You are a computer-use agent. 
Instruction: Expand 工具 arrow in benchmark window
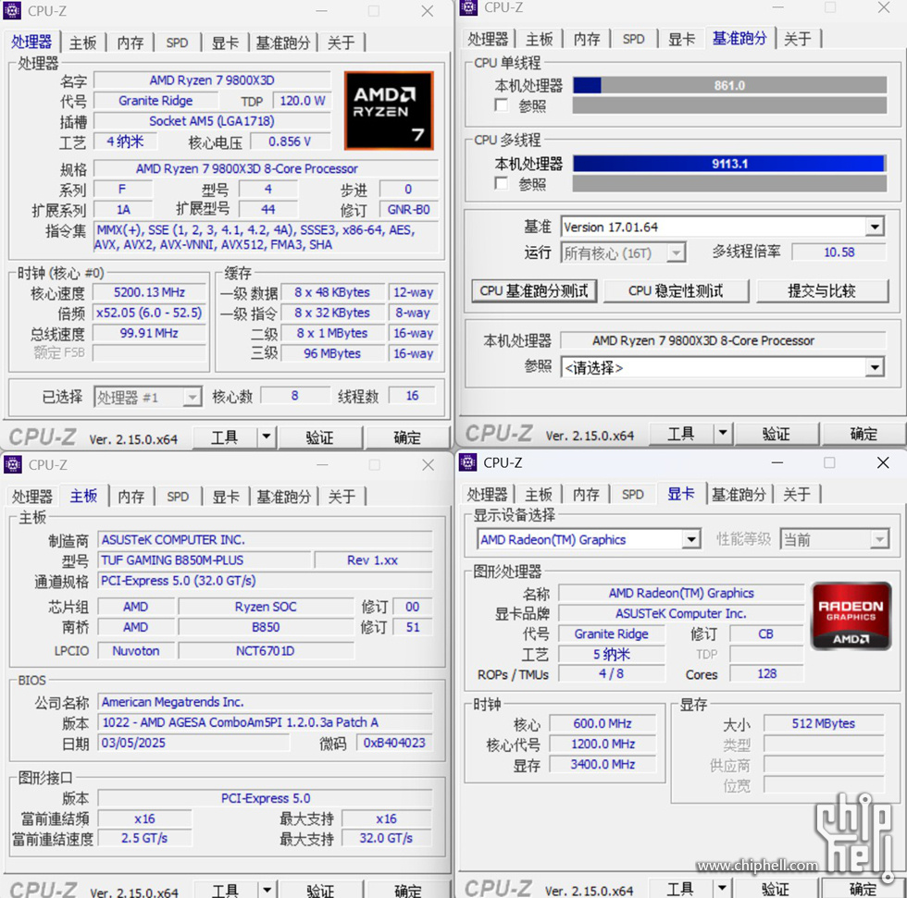(723, 433)
